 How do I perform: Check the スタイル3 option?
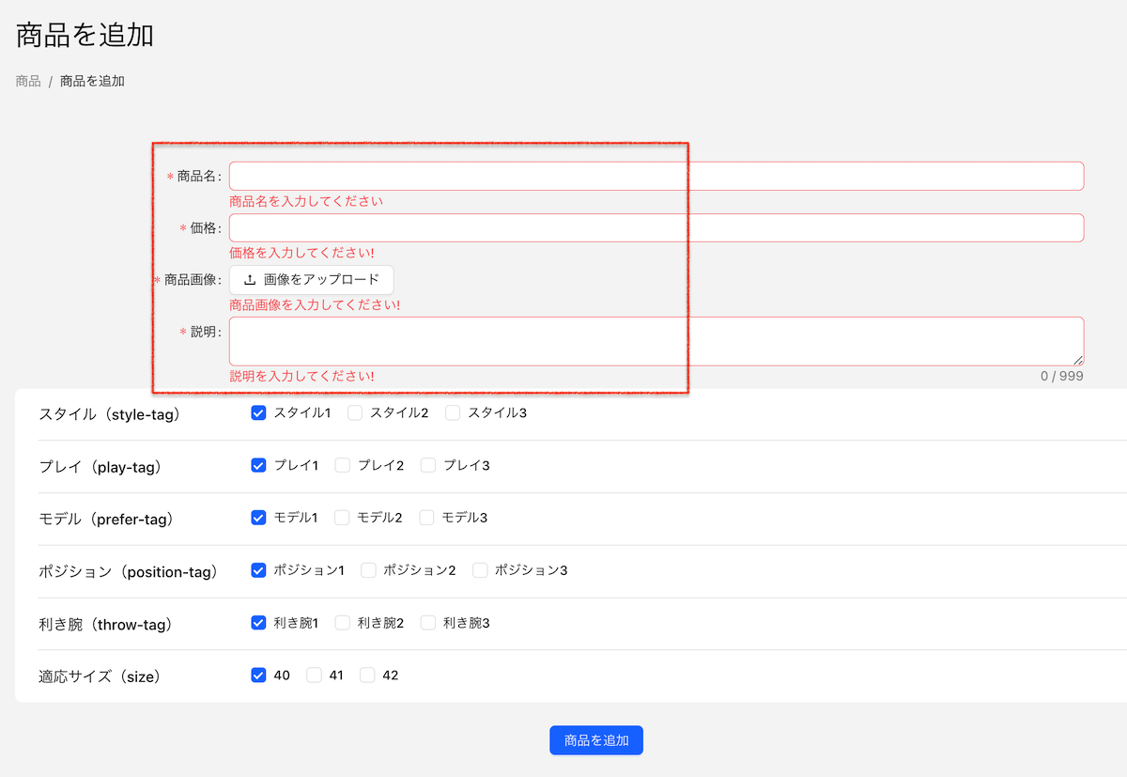[x=453, y=412]
